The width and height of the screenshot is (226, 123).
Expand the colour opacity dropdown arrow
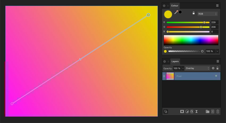[x=217, y=51]
